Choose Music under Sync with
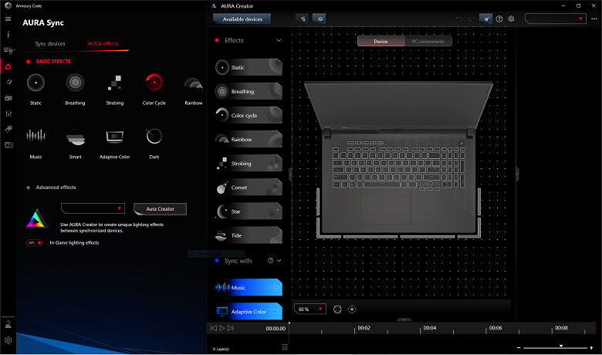 [249, 287]
